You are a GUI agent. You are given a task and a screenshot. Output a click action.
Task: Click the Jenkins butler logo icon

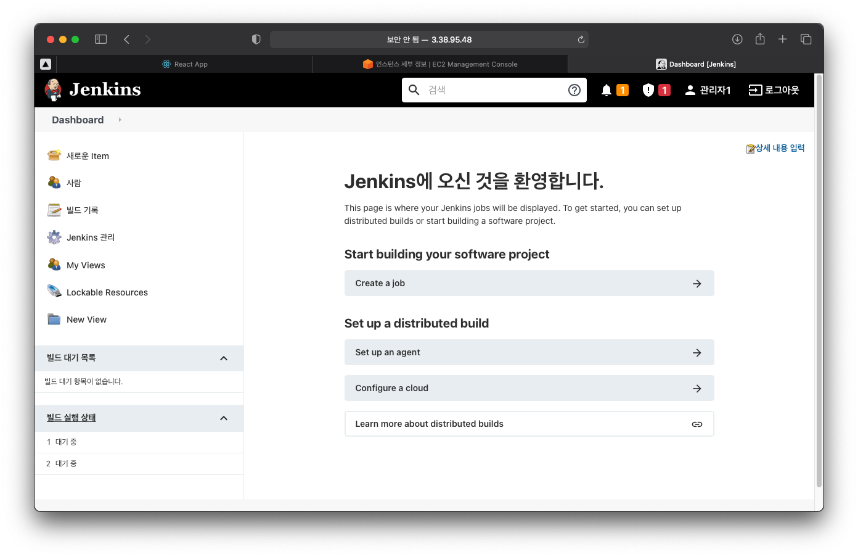coord(54,90)
